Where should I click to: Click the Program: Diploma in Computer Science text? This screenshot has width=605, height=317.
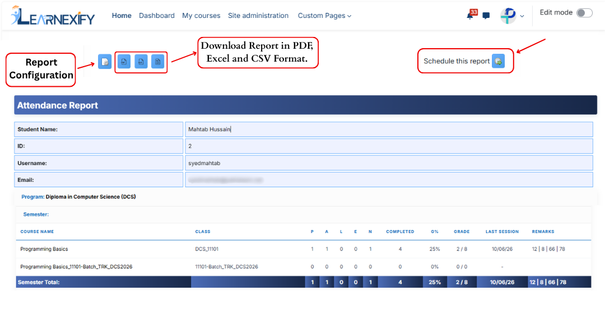click(79, 197)
